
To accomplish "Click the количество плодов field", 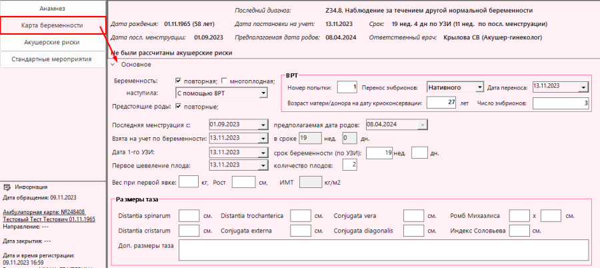I will 350,165.
